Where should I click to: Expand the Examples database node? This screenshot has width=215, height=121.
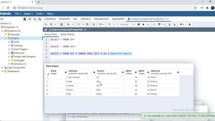[5, 35]
